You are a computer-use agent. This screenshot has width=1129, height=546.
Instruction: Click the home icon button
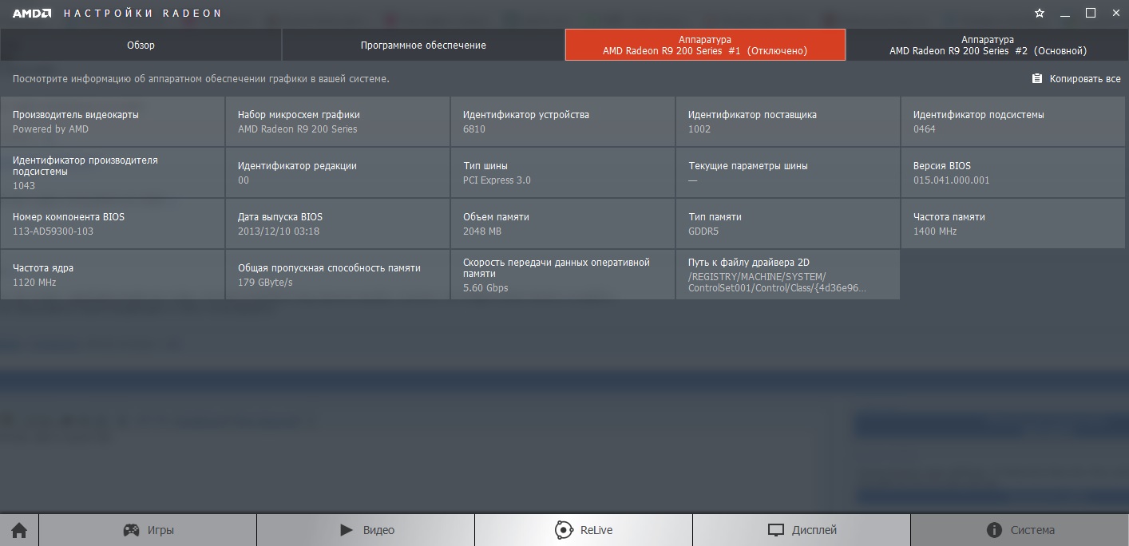[19, 530]
